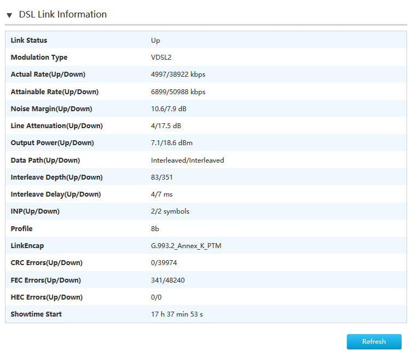412x356 pixels.
Task: Click the VDSL2 modulation type value
Action: click(x=161, y=58)
